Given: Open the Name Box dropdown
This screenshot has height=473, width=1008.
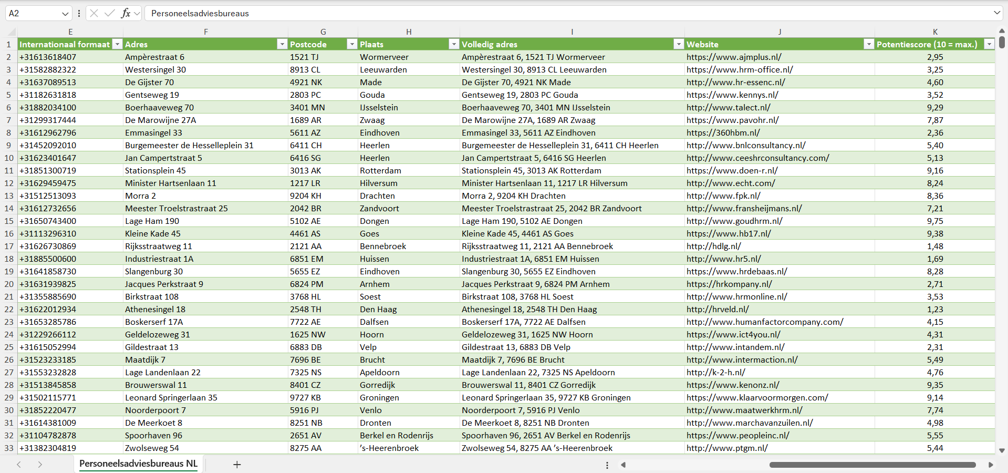Looking at the screenshot, I should pyautogui.click(x=65, y=13).
